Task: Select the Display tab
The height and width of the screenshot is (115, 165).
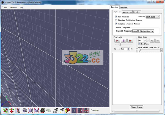Action: [137, 12]
